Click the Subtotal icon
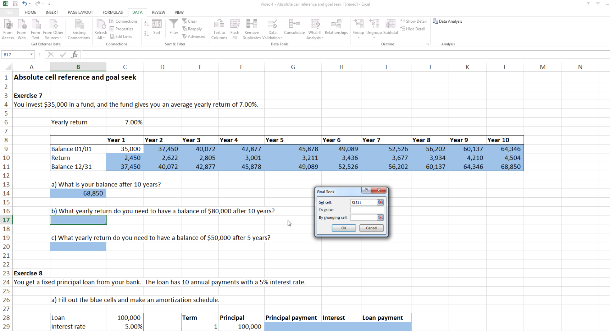This screenshot has height=331, width=610. point(390,27)
